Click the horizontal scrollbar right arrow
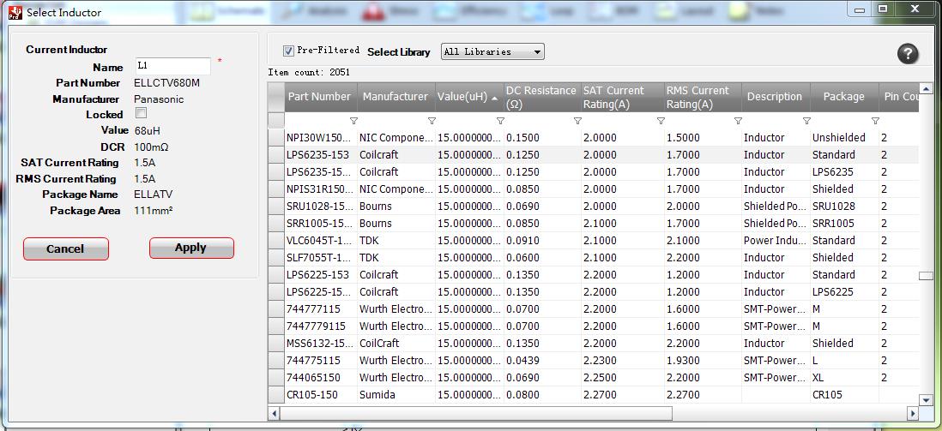This screenshot has width=942, height=431. pos(913,413)
